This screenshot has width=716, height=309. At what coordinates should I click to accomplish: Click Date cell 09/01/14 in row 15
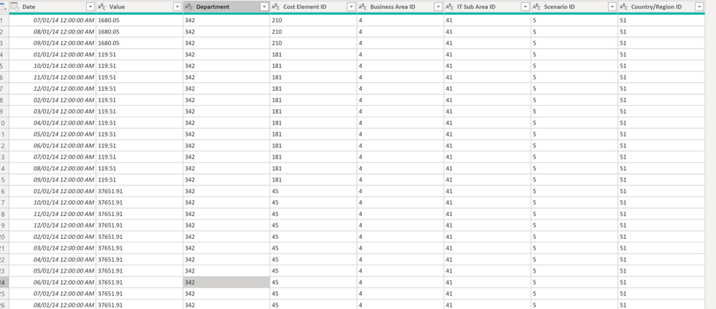tap(52, 180)
